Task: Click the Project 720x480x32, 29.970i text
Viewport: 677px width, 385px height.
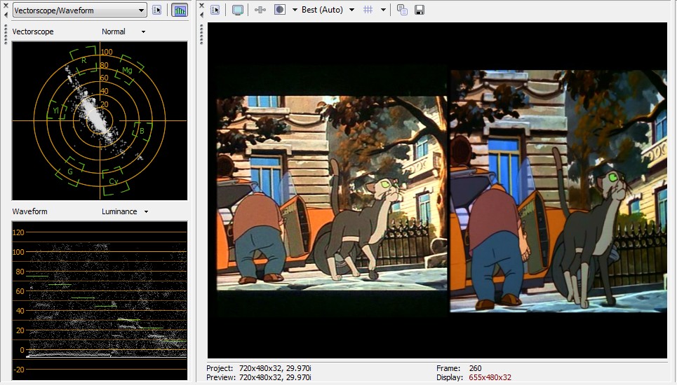Action: (x=259, y=368)
